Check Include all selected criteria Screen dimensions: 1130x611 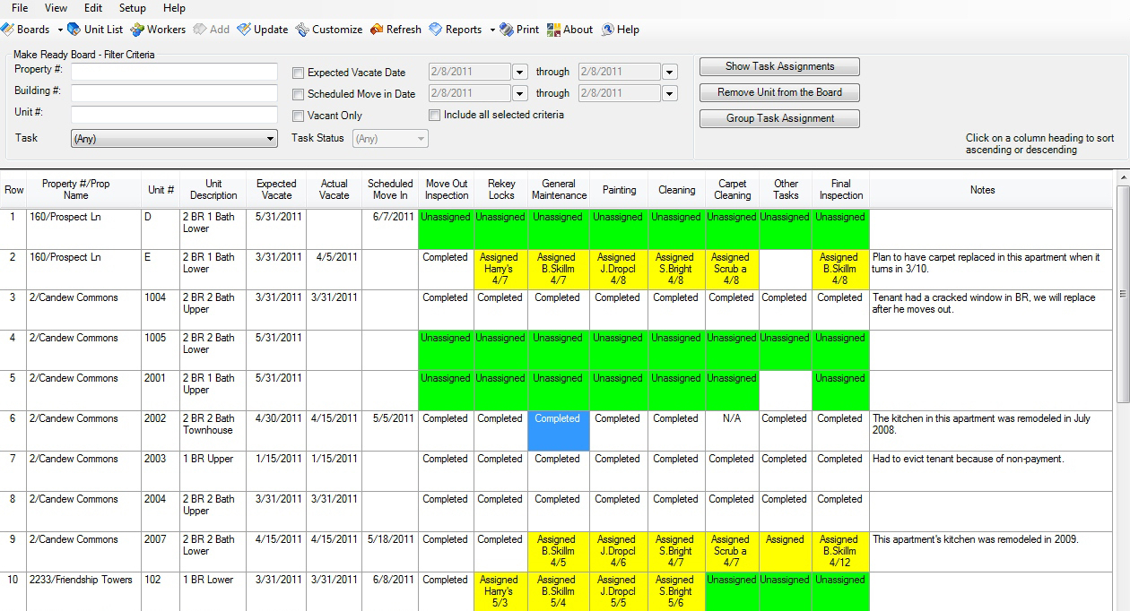click(x=435, y=115)
